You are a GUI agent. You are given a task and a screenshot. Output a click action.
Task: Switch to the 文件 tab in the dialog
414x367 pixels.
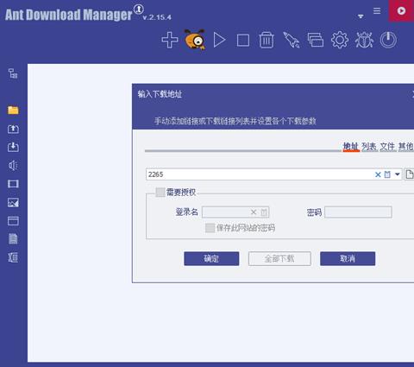387,147
